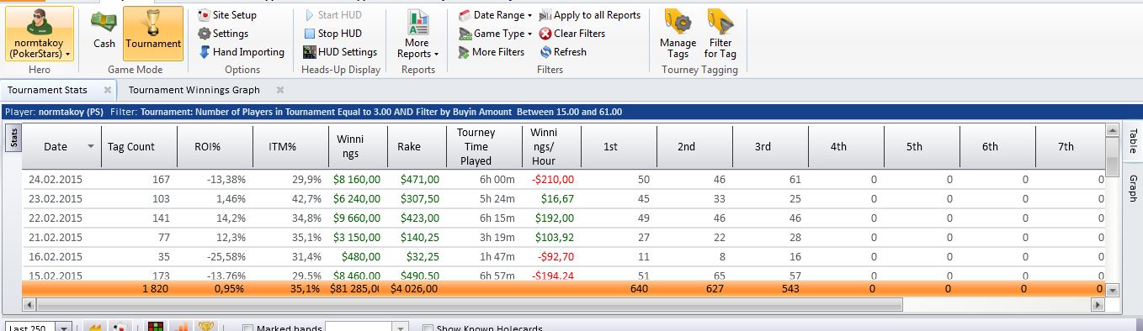This screenshot has width=1143, height=331.
Task: Click the Game Type filter icon
Action: pyautogui.click(x=465, y=34)
